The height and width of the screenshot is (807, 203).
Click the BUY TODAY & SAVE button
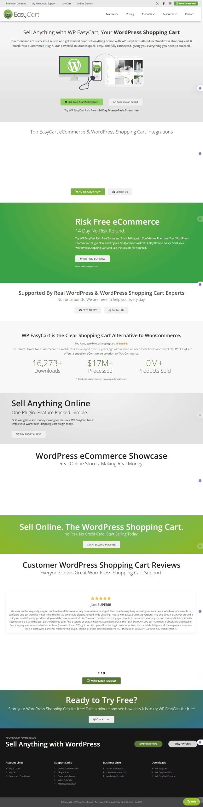[x=29, y=434]
